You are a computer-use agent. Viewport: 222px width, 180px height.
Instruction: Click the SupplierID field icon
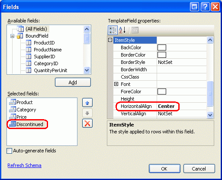pyautogui.click(x=29, y=57)
